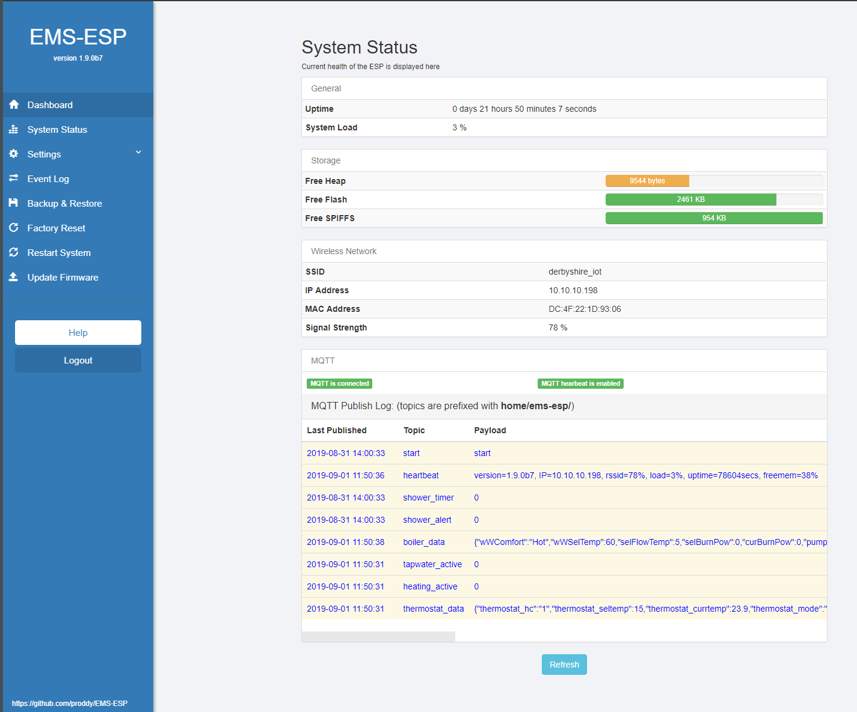The width and height of the screenshot is (857, 712).
Task: Click the heartbeat topic row
Action: [x=421, y=475]
